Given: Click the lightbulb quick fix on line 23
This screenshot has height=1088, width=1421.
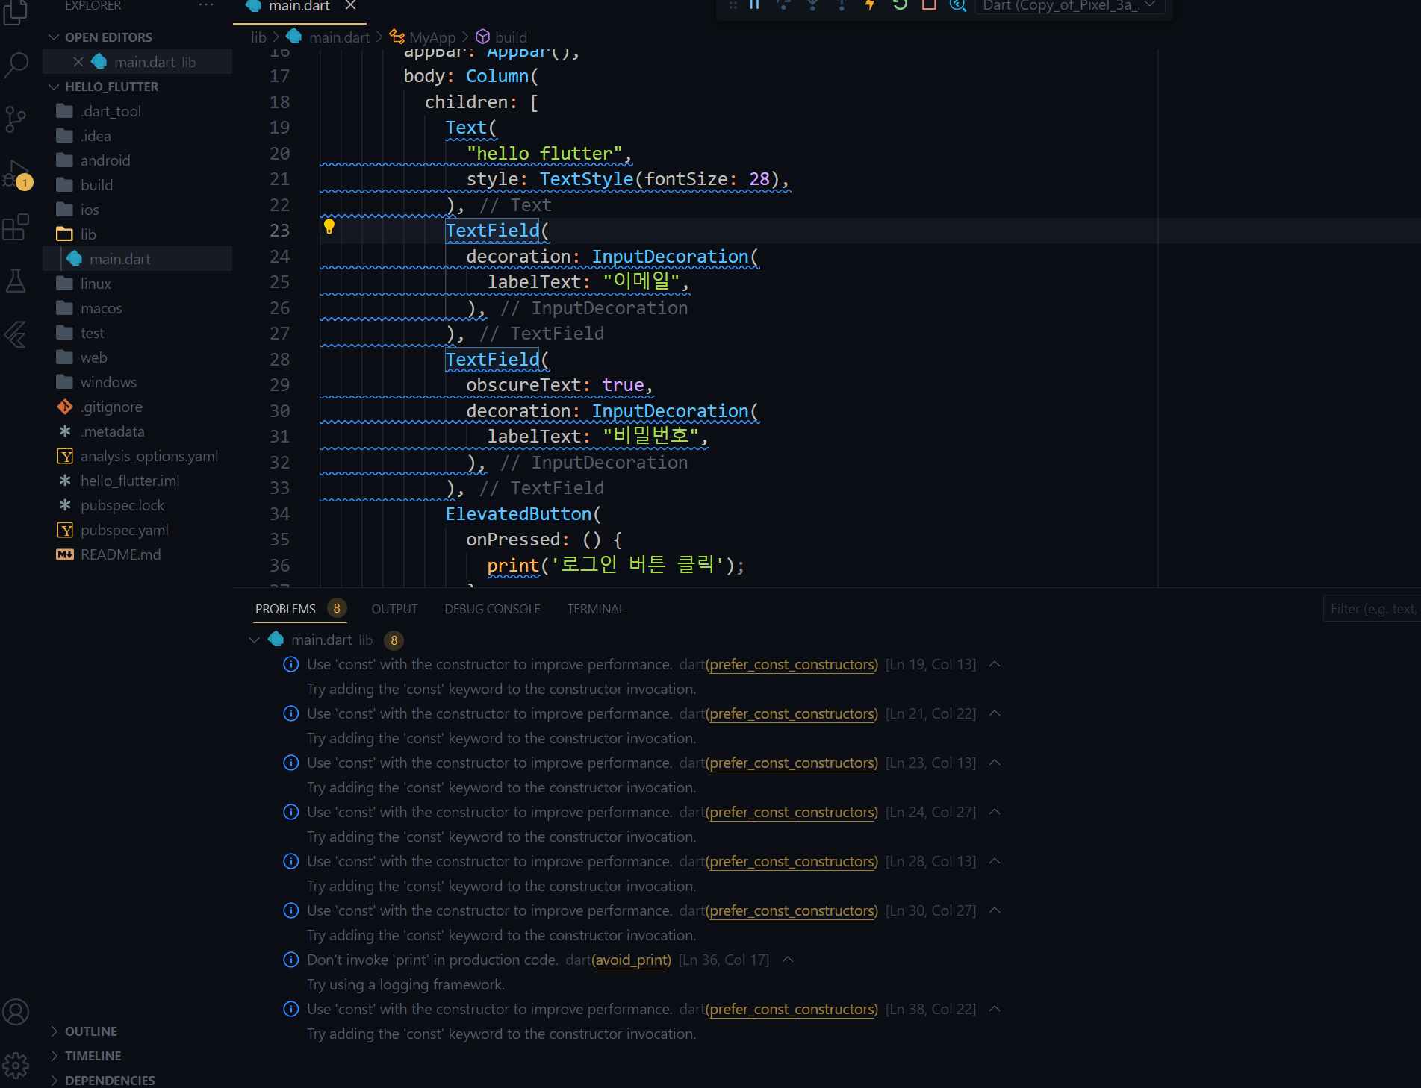Looking at the screenshot, I should coord(329,227).
